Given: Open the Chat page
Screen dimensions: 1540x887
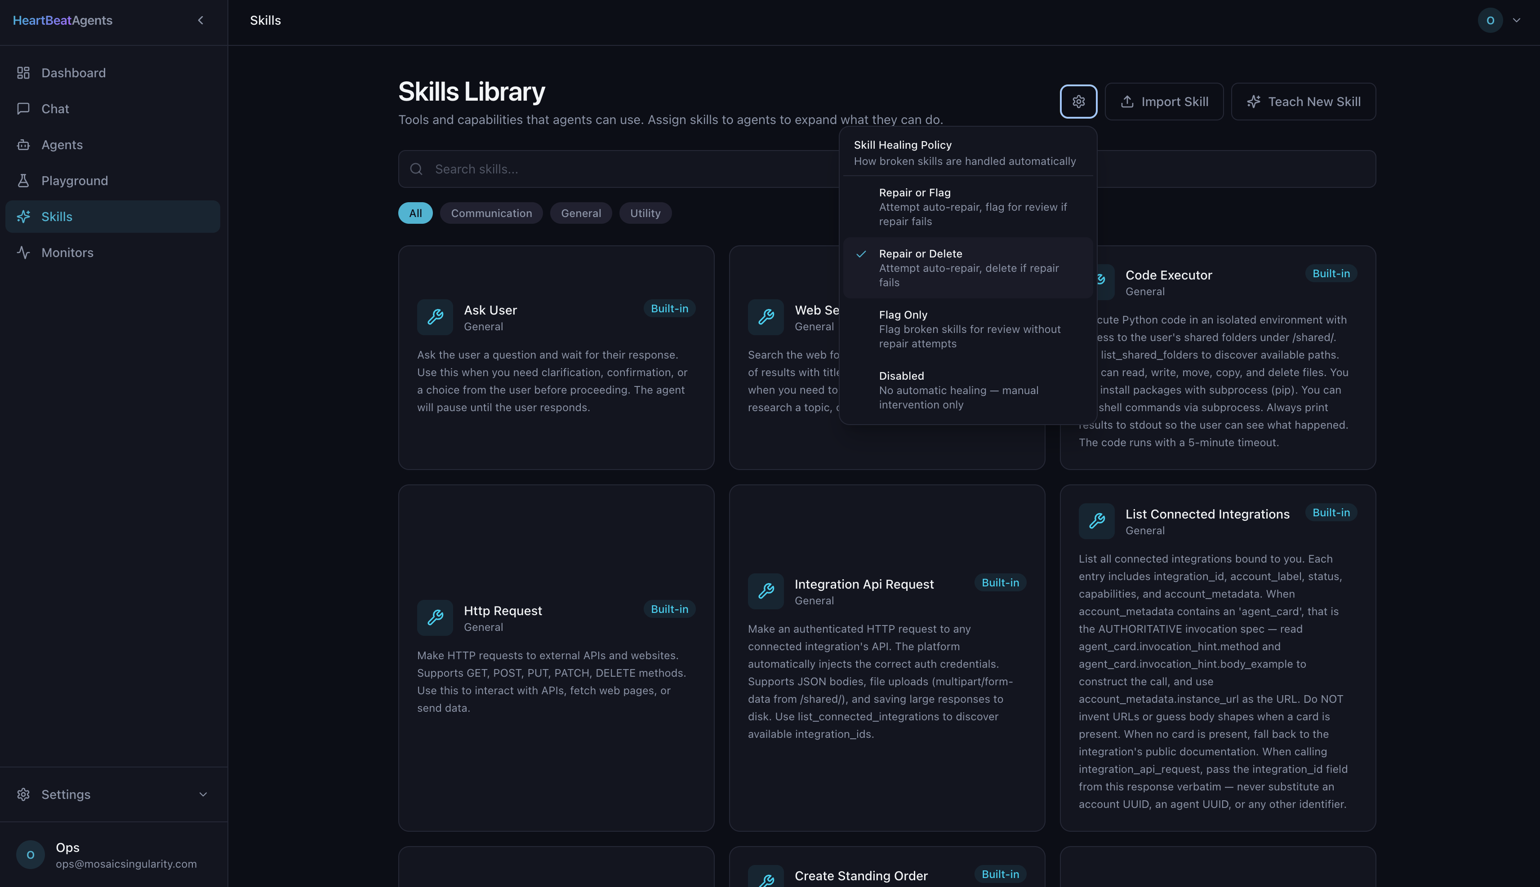Looking at the screenshot, I should (x=113, y=109).
